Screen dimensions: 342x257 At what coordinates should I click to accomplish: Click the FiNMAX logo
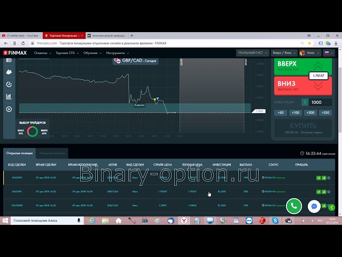14,53
